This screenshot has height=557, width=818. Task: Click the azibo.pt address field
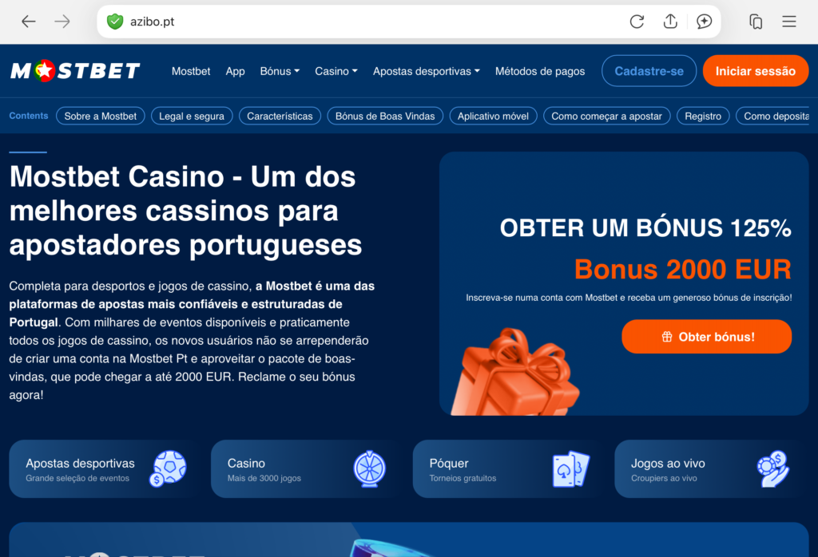click(x=365, y=22)
